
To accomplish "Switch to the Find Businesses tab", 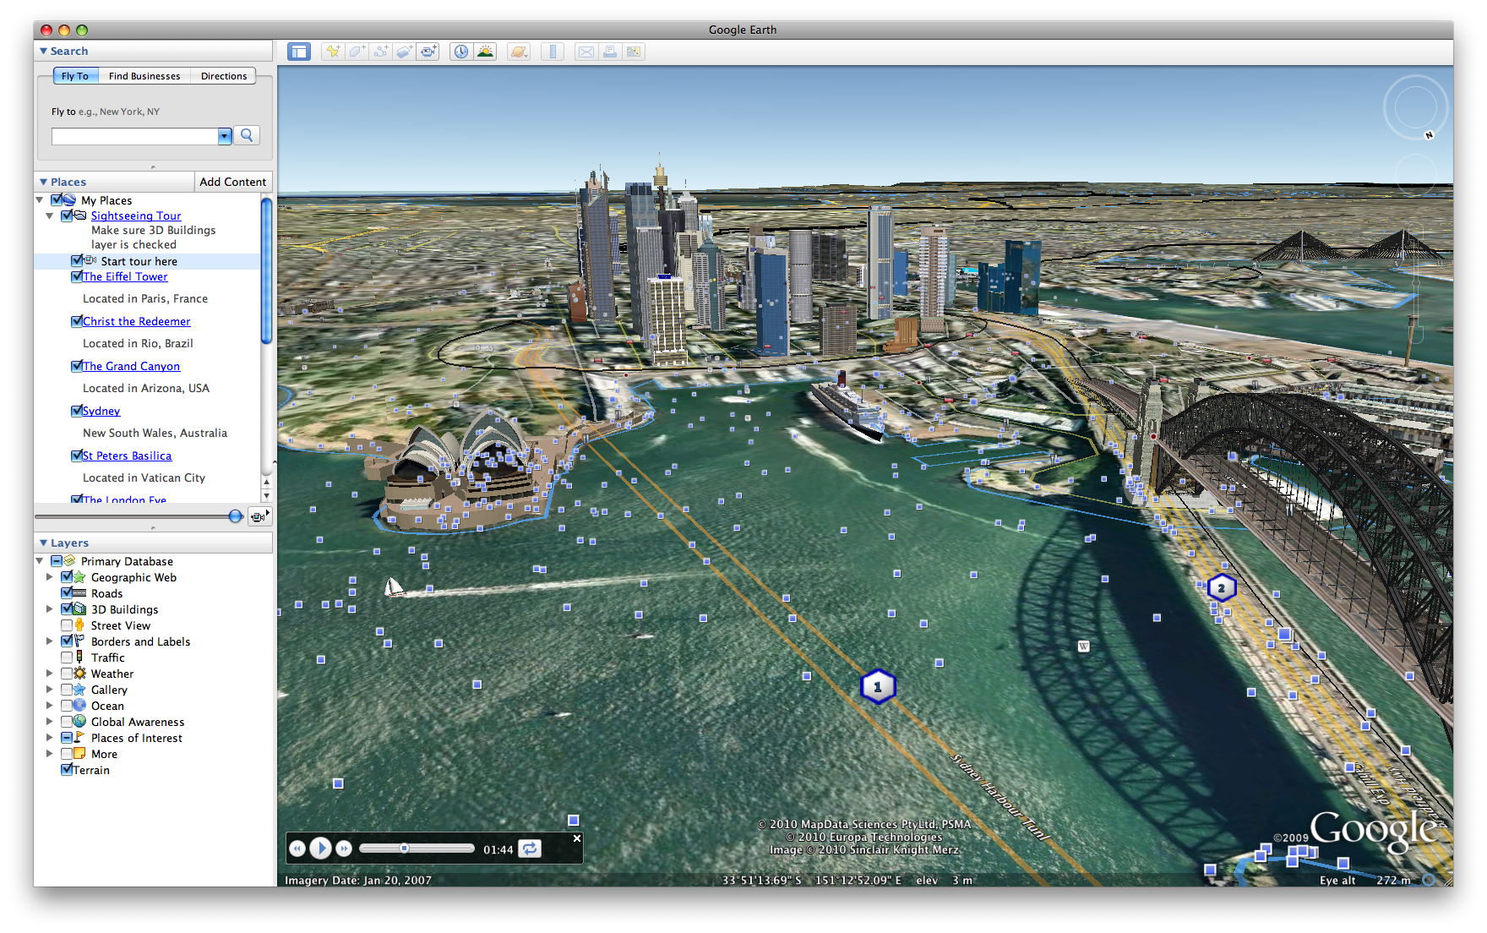I will click(x=144, y=76).
